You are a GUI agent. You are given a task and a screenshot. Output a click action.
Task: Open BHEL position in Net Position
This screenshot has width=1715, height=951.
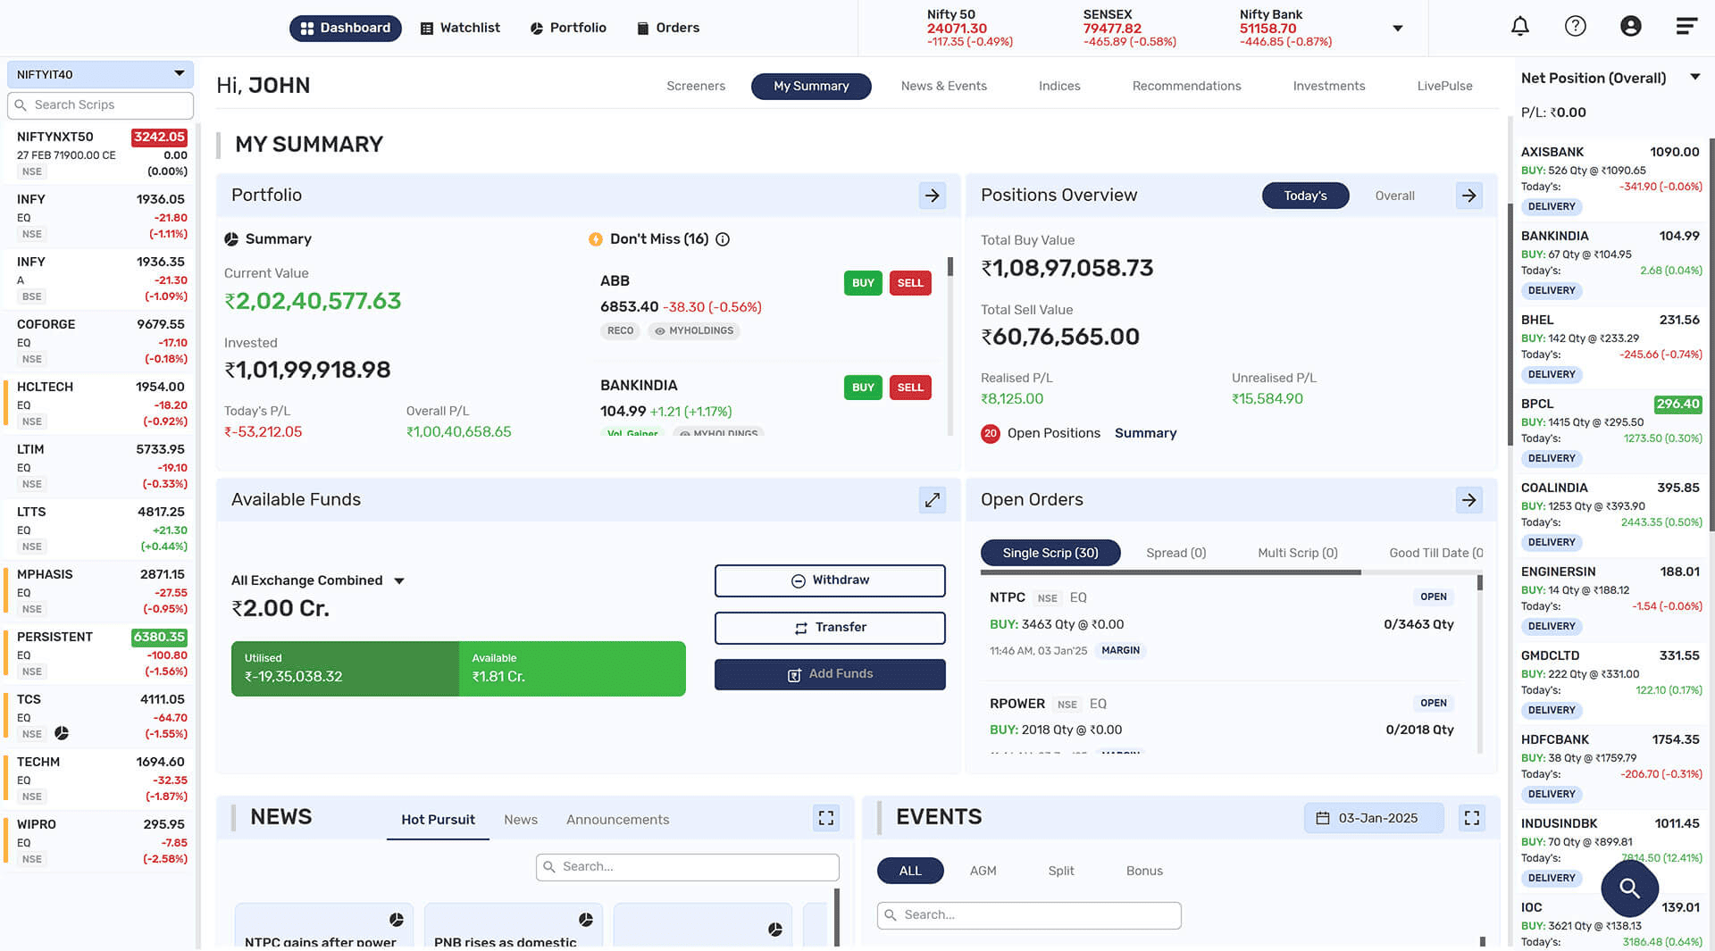click(x=1610, y=347)
